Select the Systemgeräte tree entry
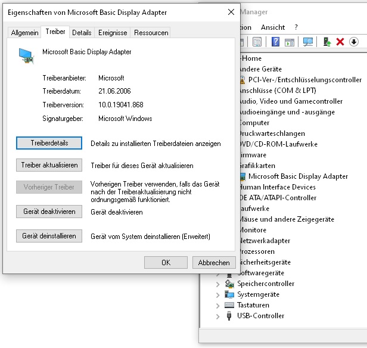Screen dimensions: 367x348 258,294
